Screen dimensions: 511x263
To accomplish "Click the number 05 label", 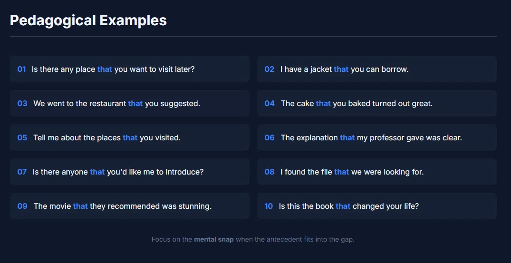I will click(x=22, y=137).
